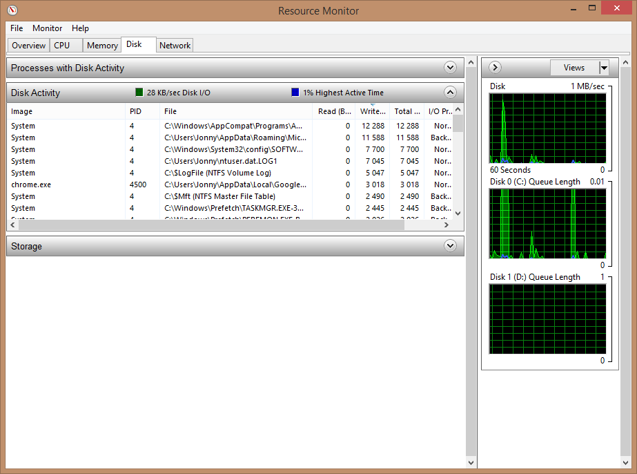This screenshot has height=474, width=637.
Task: Click the main pane scroll-up arrow
Action: click(471, 62)
